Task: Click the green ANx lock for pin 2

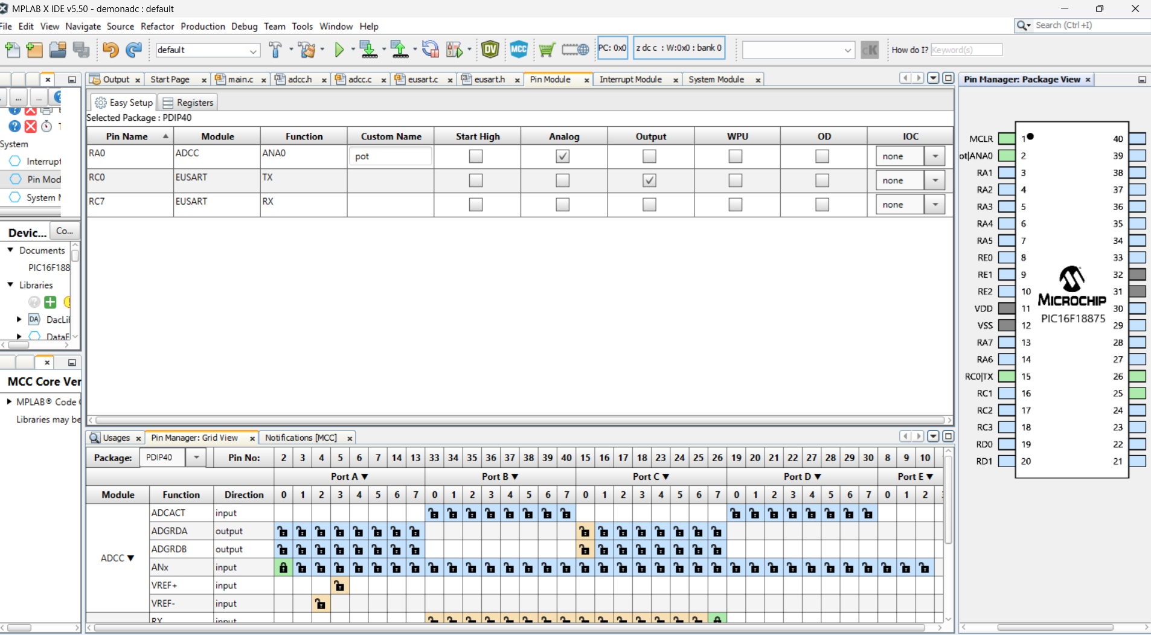Action: point(283,567)
